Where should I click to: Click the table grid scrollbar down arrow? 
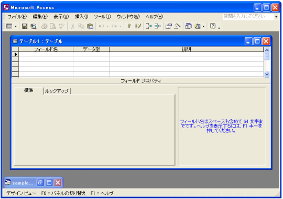(267, 74)
